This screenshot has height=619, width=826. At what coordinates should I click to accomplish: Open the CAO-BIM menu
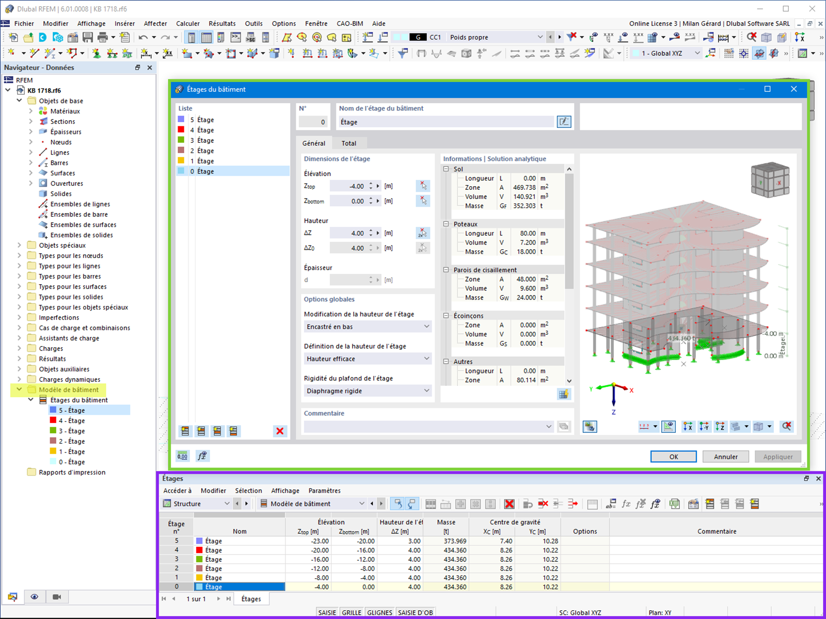point(350,23)
